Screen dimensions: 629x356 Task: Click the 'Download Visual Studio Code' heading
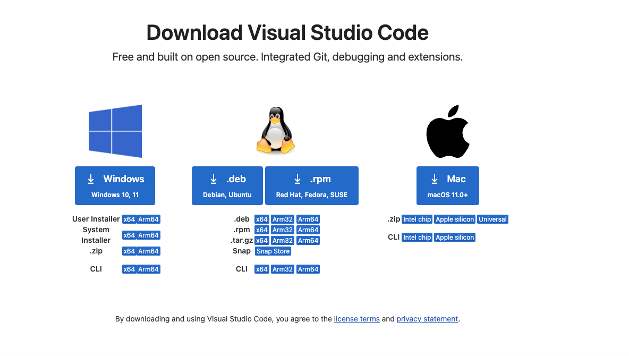[x=287, y=32]
